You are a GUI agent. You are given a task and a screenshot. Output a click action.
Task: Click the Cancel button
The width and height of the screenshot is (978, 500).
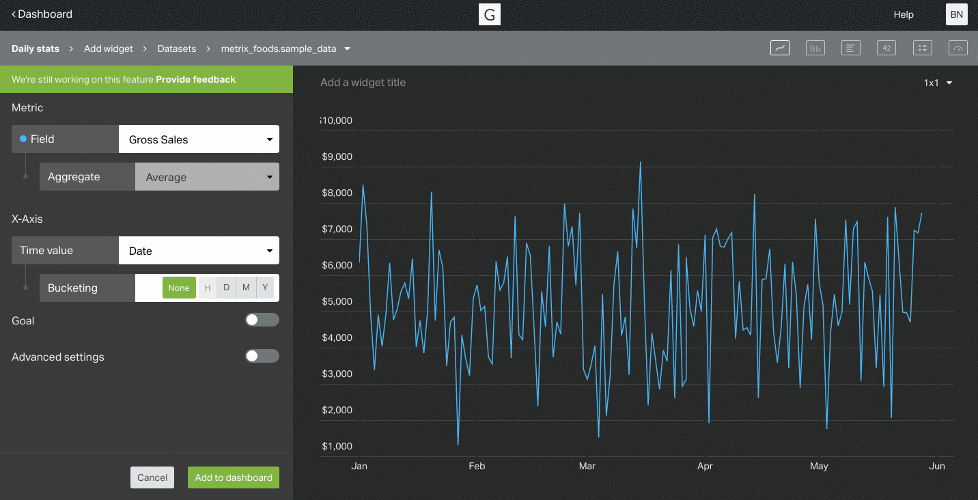152,477
